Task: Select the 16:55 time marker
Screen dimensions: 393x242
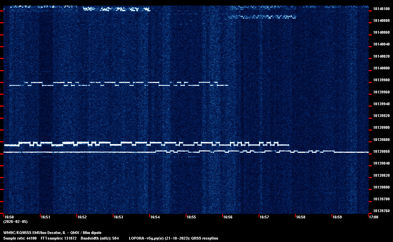Action: point(191,217)
